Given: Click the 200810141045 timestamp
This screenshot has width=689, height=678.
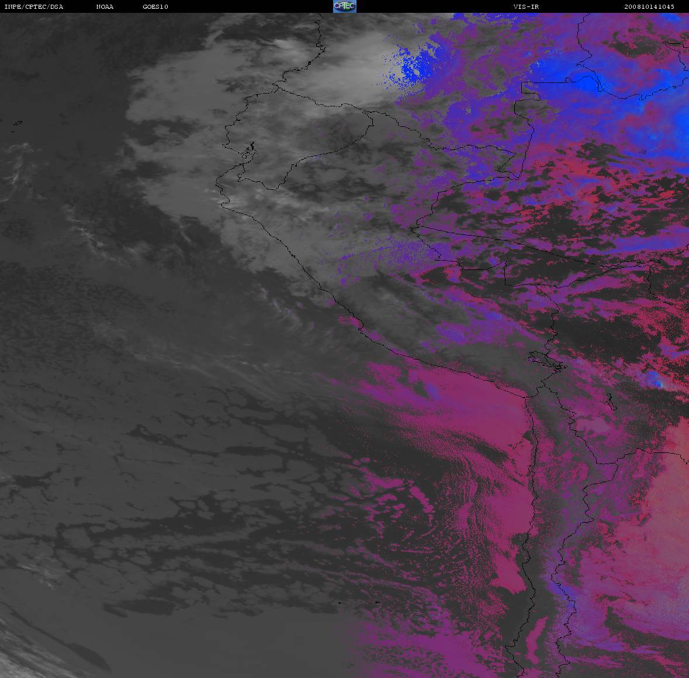Looking at the screenshot, I should point(649,6).
